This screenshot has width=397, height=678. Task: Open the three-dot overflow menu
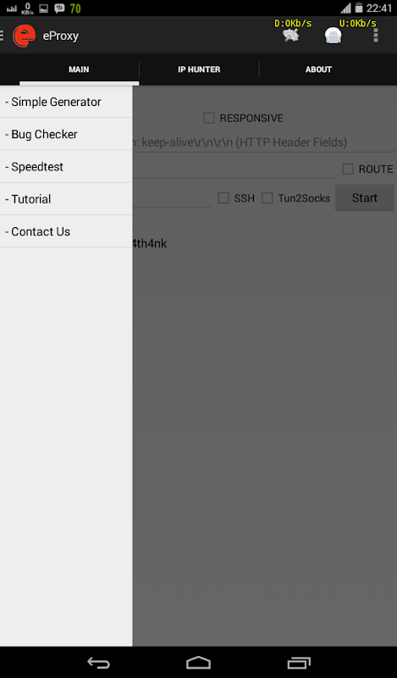(x=375, y=36)
